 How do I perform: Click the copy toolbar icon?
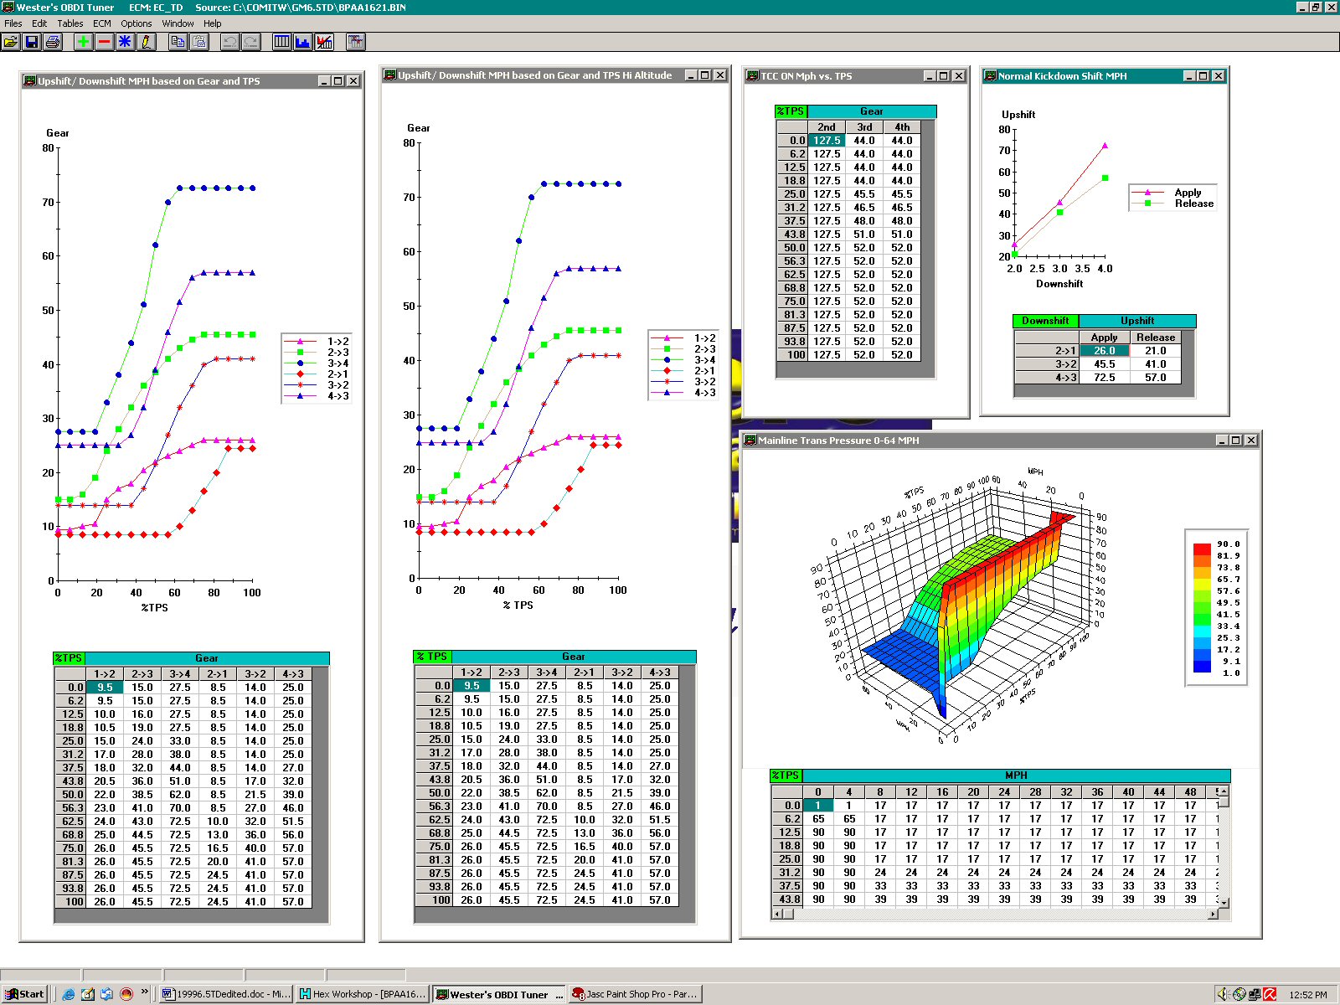[x=178, y=42]
